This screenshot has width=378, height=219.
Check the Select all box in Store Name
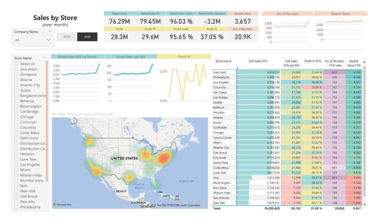15,64
